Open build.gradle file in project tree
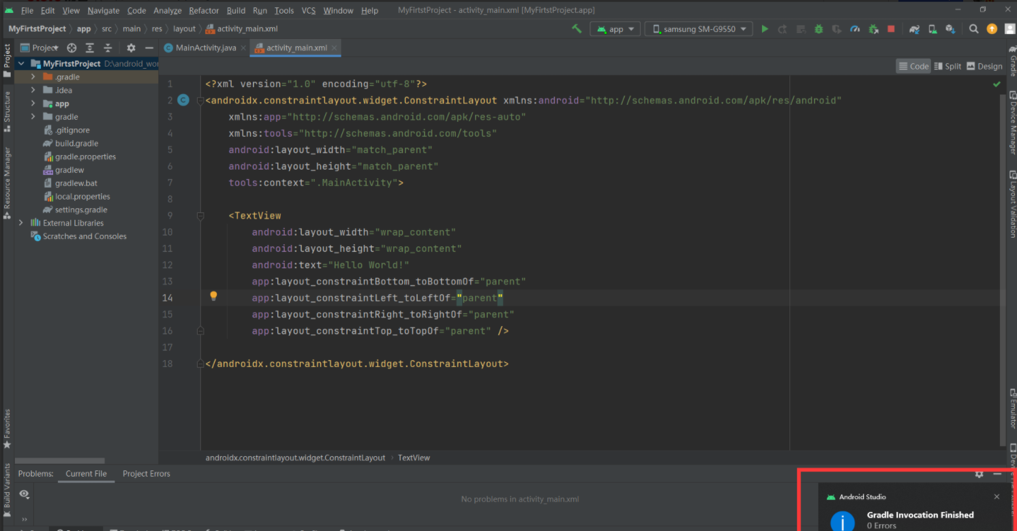The height and width of the screenshot is (531, 1017). [x=76, y=144]
